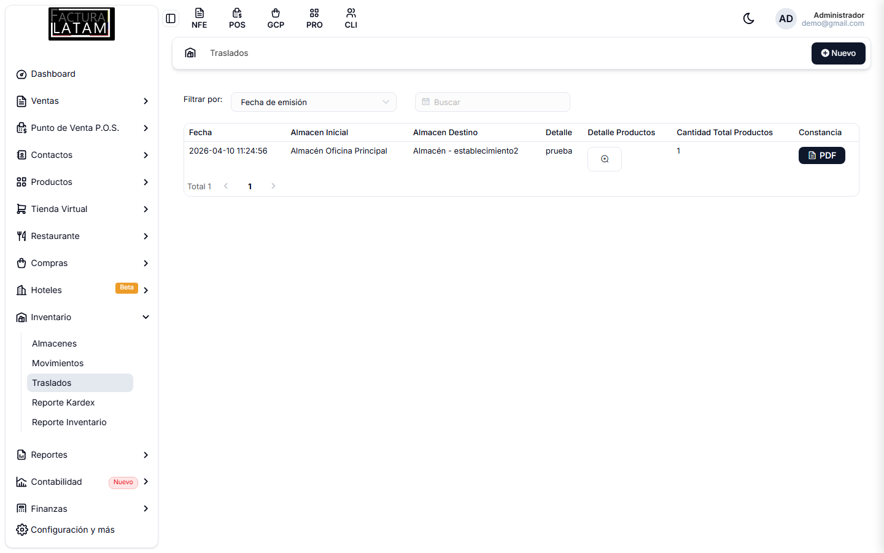Open the POS shortcut
The image size is (884, 553).
[237, 18]
